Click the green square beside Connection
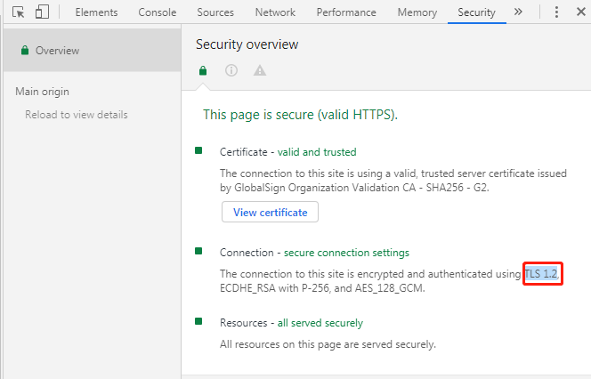Screen dimensions: 591x379 [198, 251]
